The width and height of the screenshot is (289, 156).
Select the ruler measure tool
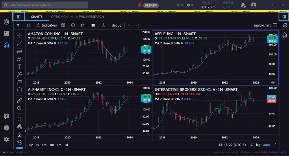(20, 100)
